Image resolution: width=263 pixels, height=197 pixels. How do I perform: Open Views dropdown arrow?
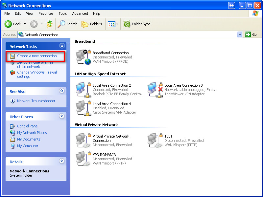coord(117,24)
